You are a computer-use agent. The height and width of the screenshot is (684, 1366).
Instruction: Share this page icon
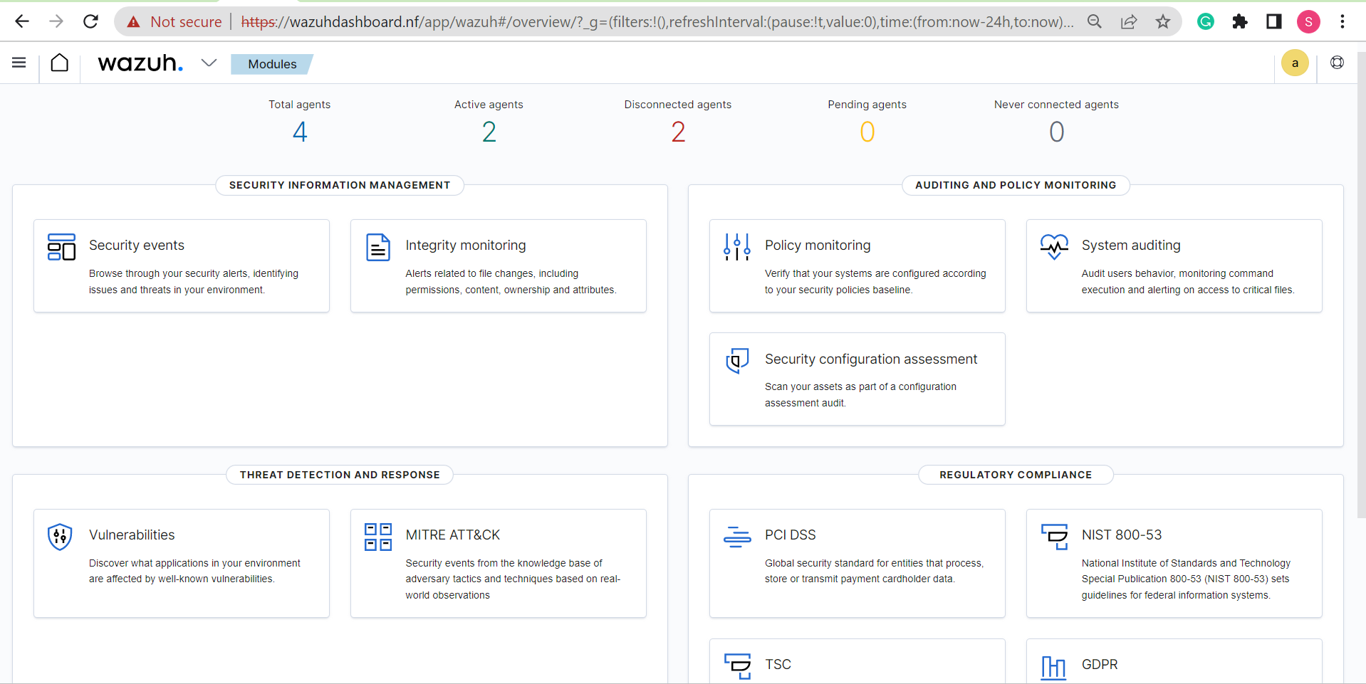pos(1129,22)
